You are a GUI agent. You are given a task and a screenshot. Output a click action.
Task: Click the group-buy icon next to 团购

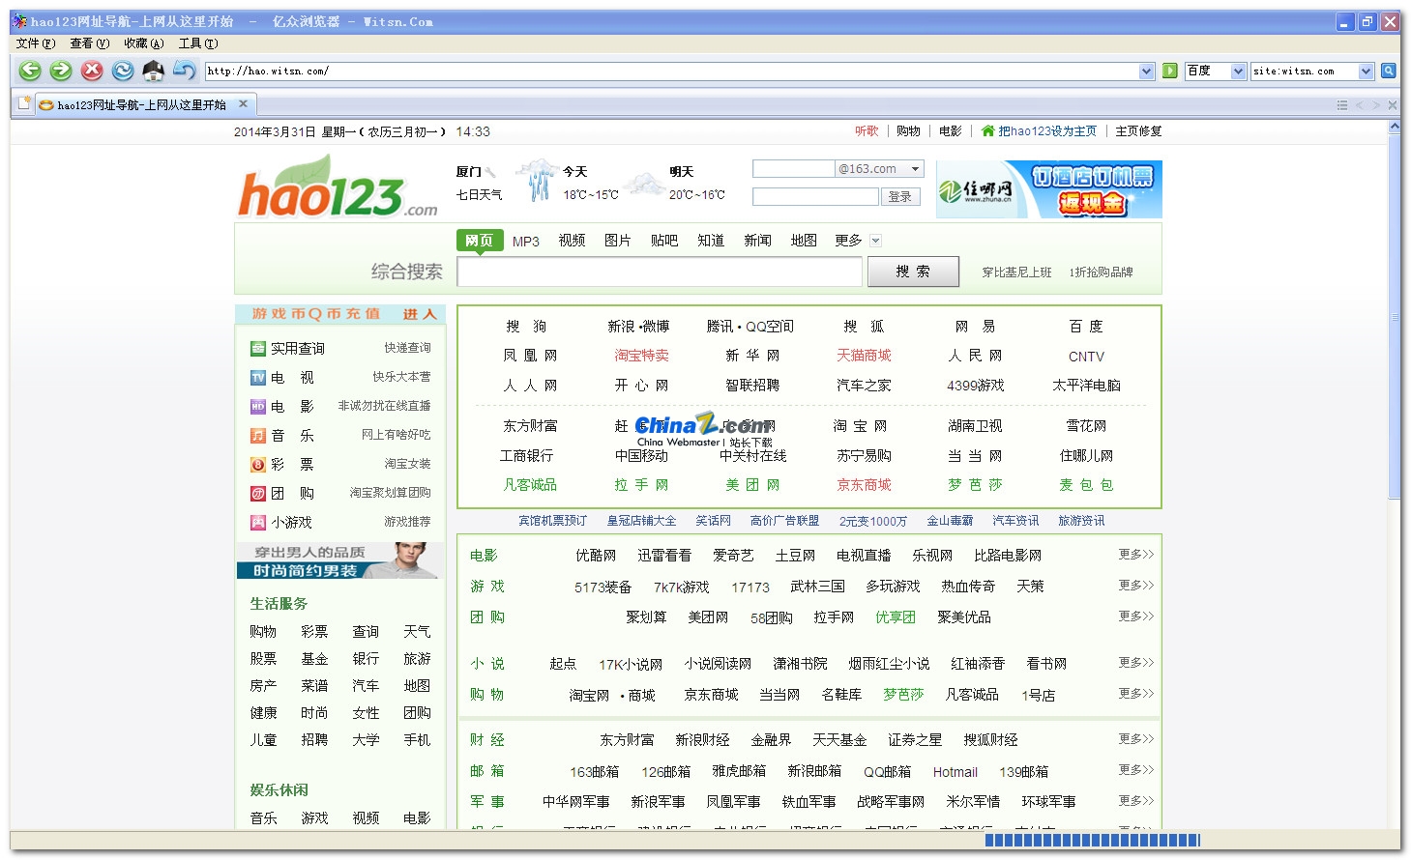point(258,494)
